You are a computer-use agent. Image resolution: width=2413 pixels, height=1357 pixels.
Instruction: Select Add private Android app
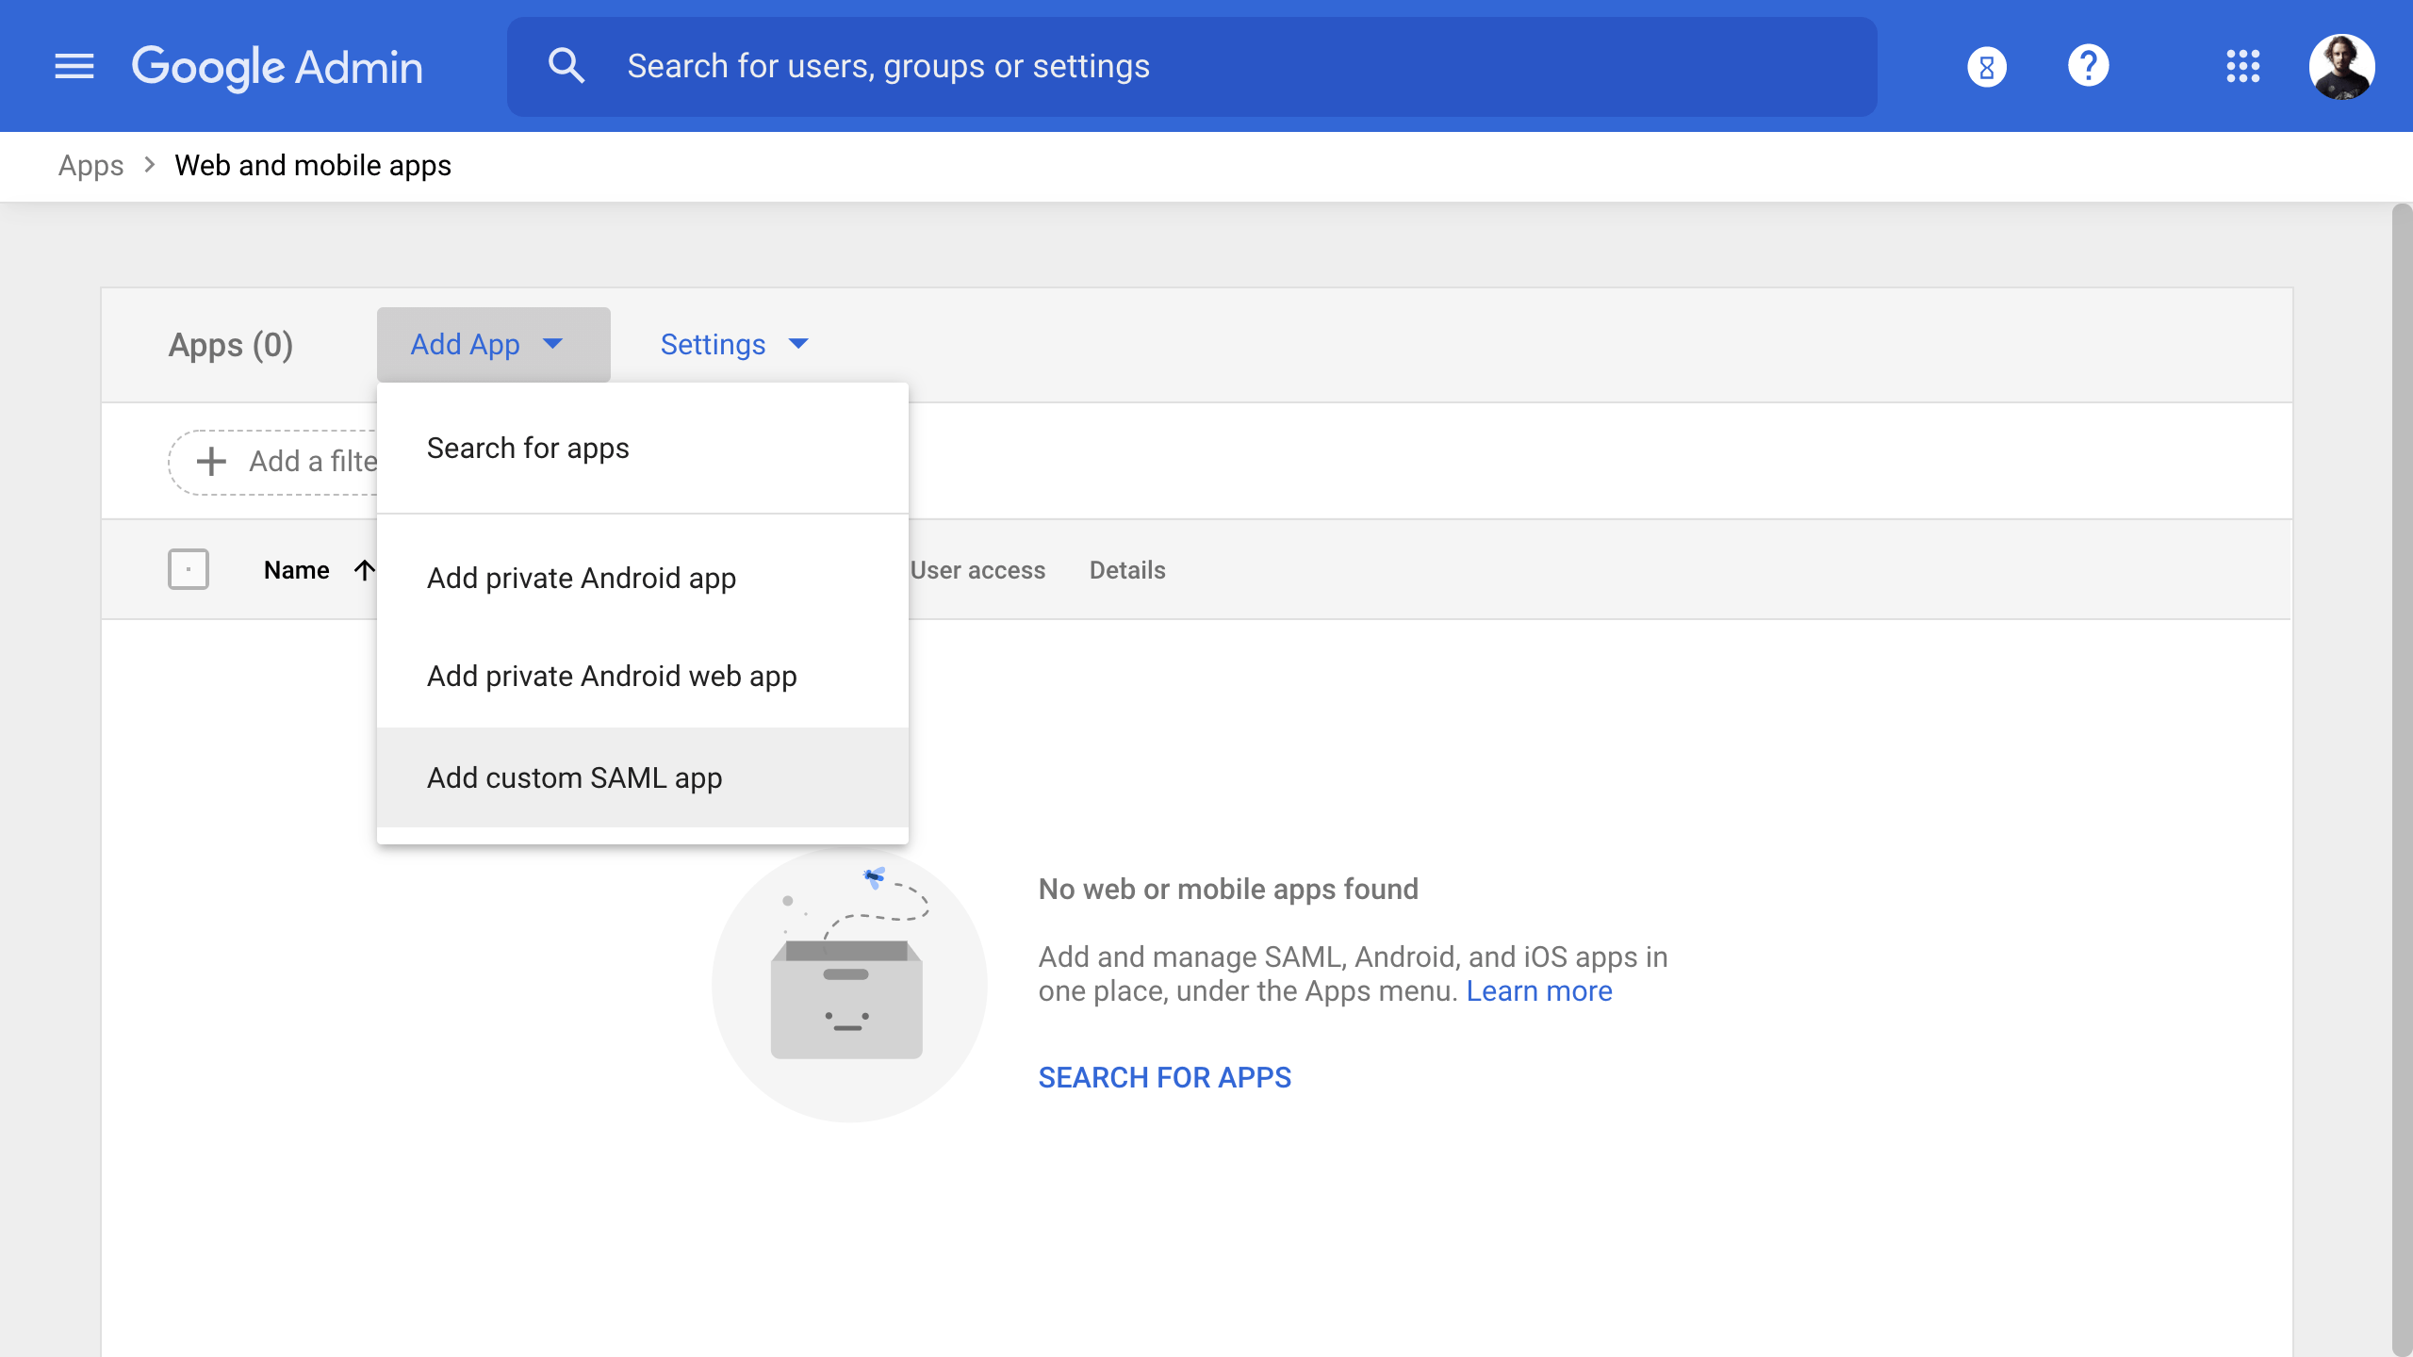tap(581, 579)
